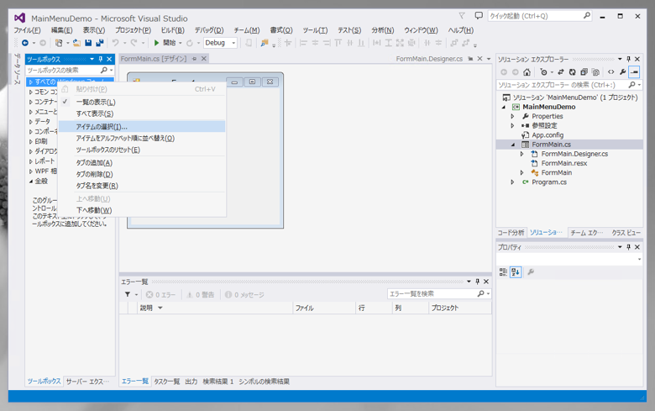The height and width of the screenshot is (411, 655).
Task: Click the View Code angle-brackets icon
Action: point(610,72)
